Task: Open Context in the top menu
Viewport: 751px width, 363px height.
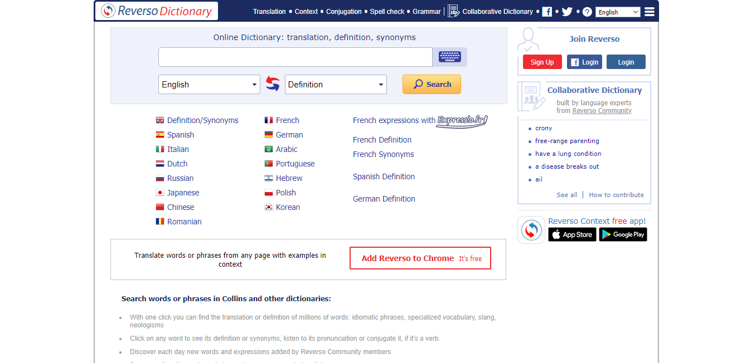Action: 306,12
